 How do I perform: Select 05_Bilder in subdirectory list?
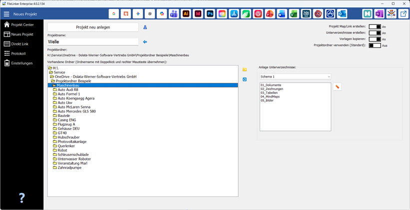tap(267, 100)
